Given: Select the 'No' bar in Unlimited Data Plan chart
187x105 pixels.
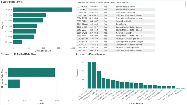Looking at the screenshot, I should [14, 84].
